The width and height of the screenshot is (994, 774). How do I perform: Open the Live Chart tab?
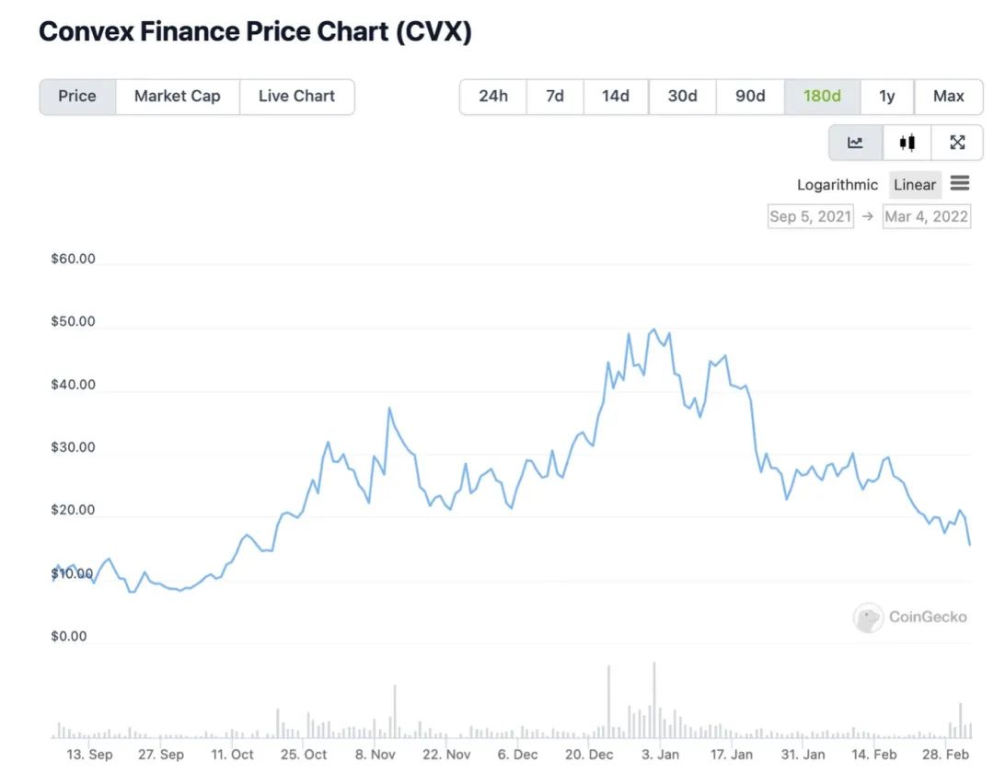tap(296, 97)
